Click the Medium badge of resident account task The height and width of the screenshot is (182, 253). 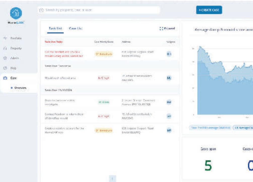[104, 130]
